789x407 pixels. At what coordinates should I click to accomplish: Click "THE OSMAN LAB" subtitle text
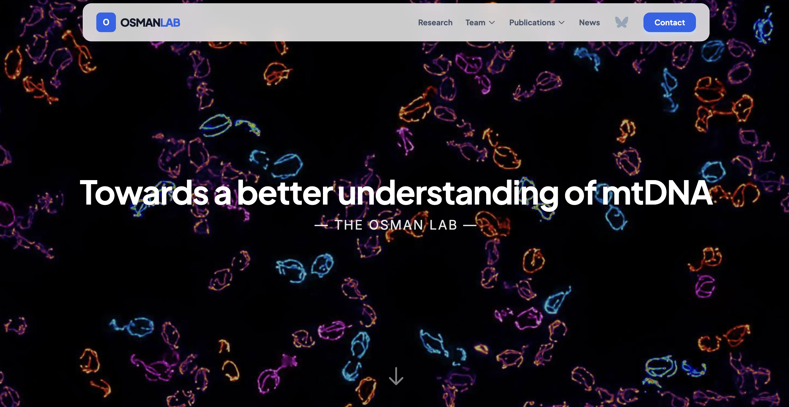(395, 225)
